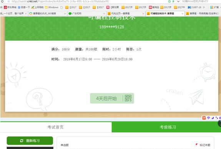
Task: Open the 上网导航 bookmark
Action: 38,7
